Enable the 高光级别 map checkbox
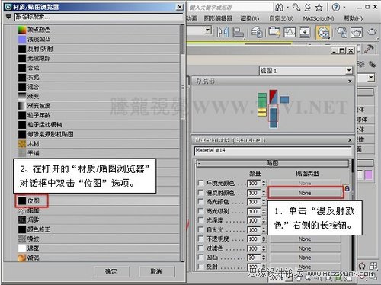Image resolution: width=381 pixels, height=285 pixels. (x=200, y=211)
